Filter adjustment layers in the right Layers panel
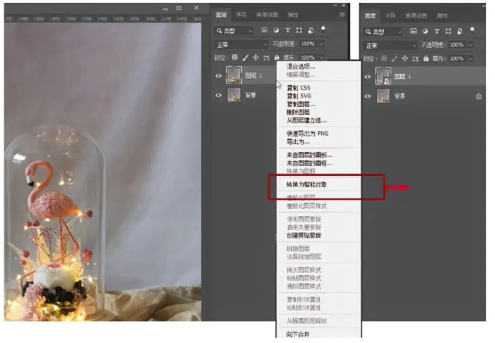 [x=426, y=31]
